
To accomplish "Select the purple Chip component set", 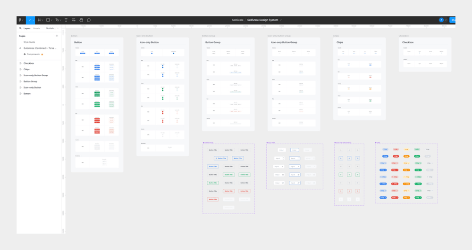I will (406, 173).
